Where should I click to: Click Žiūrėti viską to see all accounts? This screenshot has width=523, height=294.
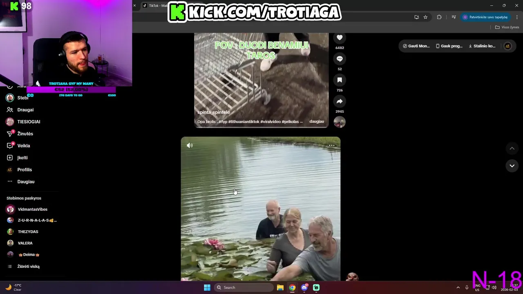tap(28, 267)
